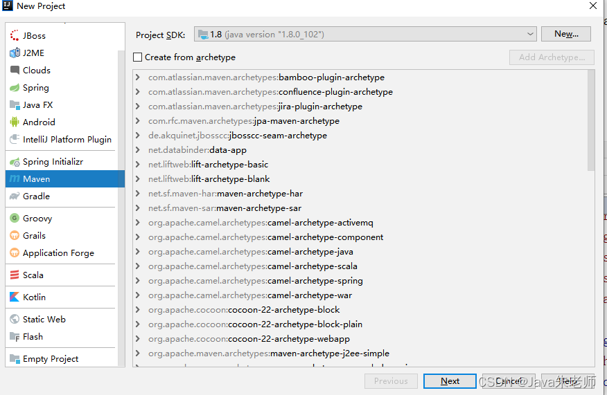Screen dimensions: 607x395
Task: Open the Project SDK dropdown arrow
Action: (x=530, y=34)
